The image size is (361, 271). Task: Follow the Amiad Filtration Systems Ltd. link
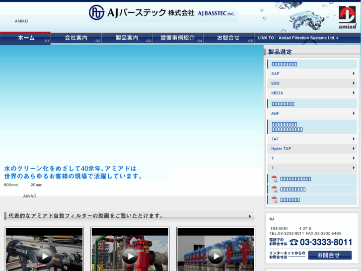[298, 38]
